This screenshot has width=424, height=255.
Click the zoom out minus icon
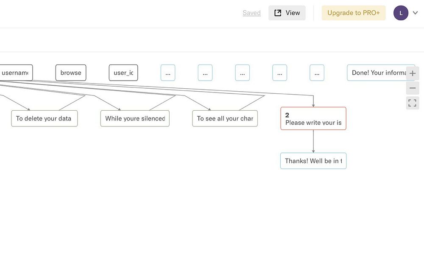click(x=413, y=88)
